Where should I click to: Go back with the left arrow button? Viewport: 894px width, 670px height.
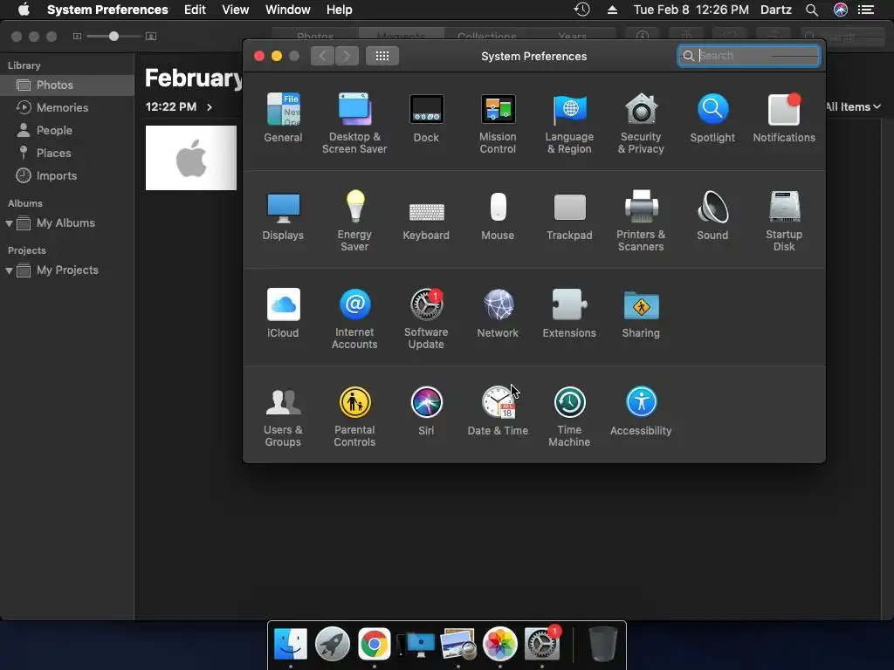322,56
